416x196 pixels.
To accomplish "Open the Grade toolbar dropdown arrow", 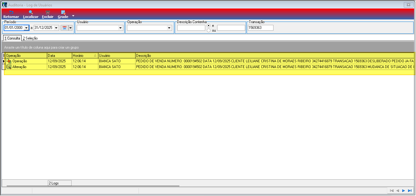I will [x=73, y=16].
